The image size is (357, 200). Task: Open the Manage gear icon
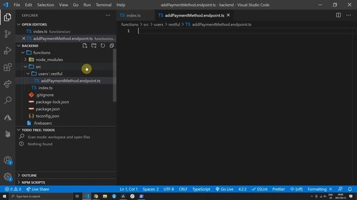coord(7,177)
